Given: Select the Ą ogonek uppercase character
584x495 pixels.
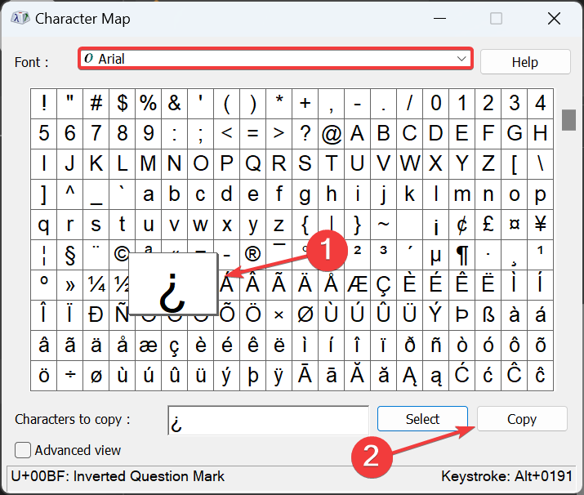Looking at the screenshot, I should click(x=410, y=376).
